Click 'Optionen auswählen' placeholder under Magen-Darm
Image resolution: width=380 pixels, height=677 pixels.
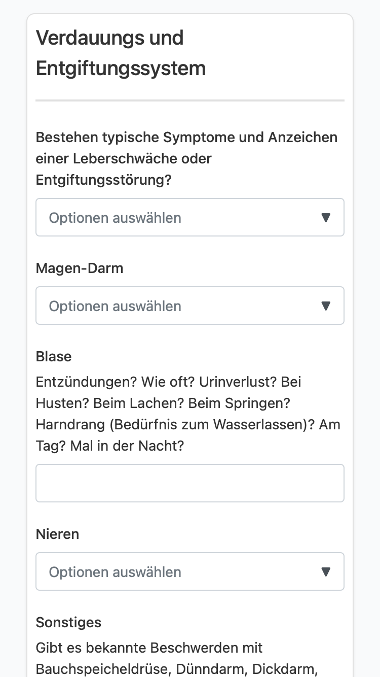point(115,306)
